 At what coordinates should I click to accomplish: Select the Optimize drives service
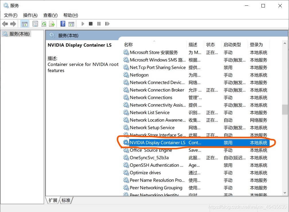(x=196, y=173)
